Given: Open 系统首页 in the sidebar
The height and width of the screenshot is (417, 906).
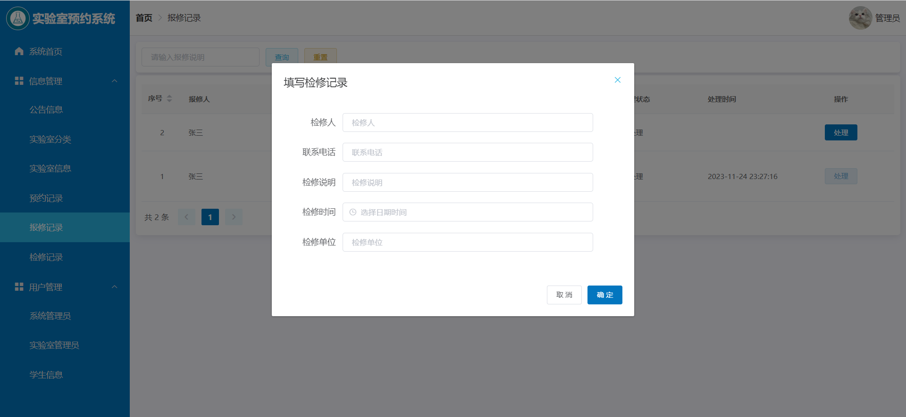Looking at the screenshot, I should click(x=65, y=51).
